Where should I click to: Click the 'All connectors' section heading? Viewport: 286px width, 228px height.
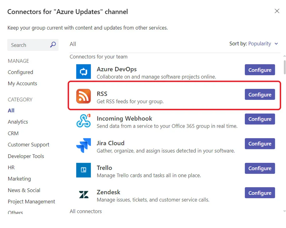point(86,211)
